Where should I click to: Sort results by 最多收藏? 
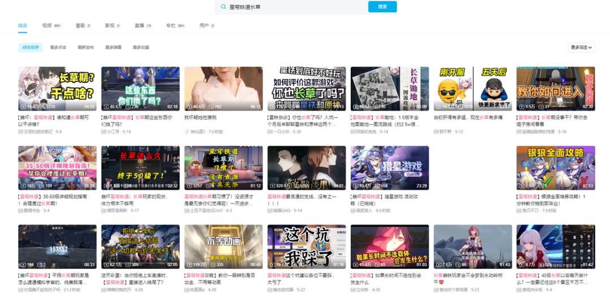click(141, 47)
